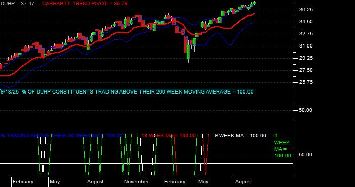
Task: Select the 9 WEEK MA = 100.00 label
Action: (240, 136)
